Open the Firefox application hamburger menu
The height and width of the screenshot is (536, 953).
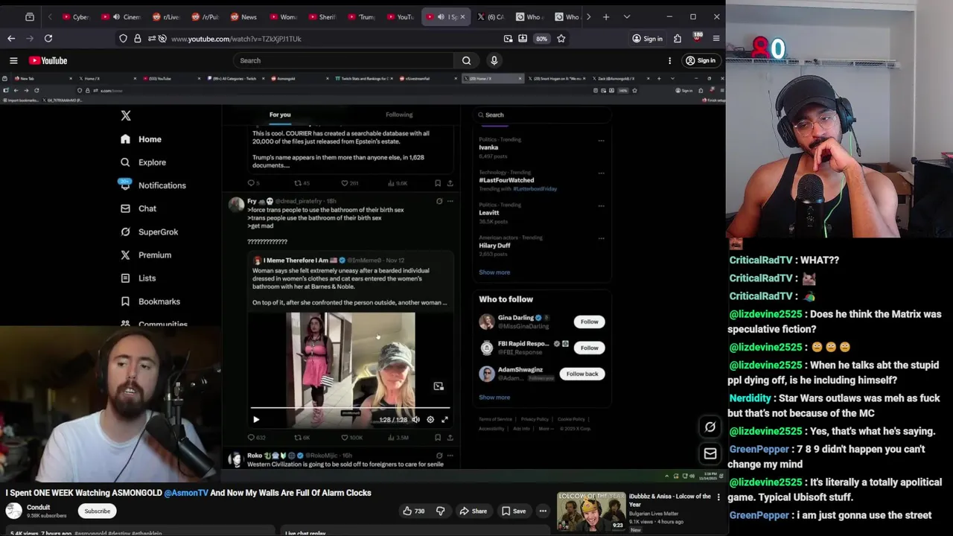pos(716,39)
